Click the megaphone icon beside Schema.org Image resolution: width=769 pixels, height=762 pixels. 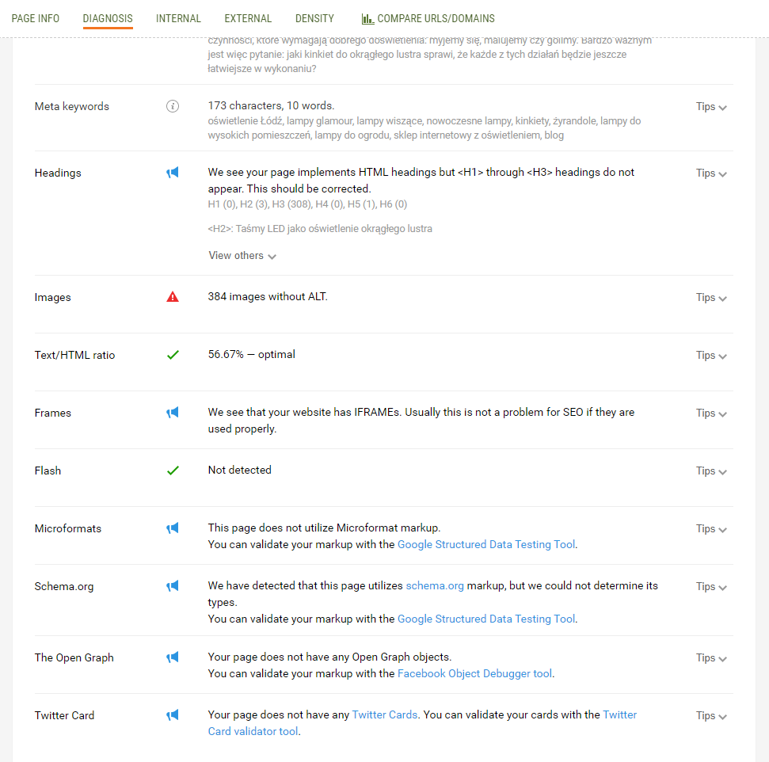(x=173, y=586)
